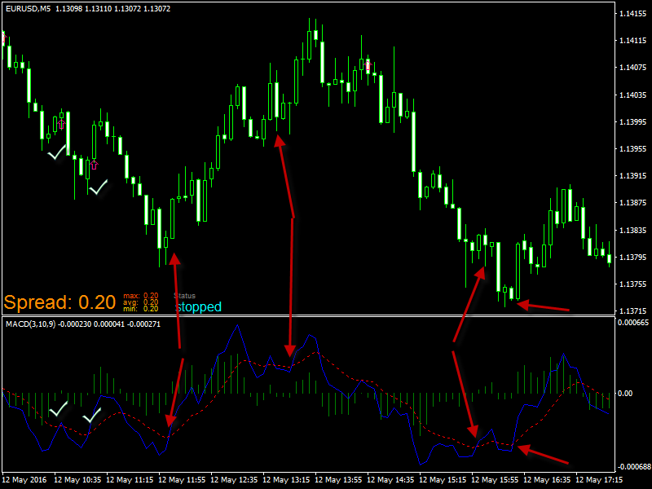Click the pink signal arrow above the second checkmark
652x489 pixels.
(94, 165)
